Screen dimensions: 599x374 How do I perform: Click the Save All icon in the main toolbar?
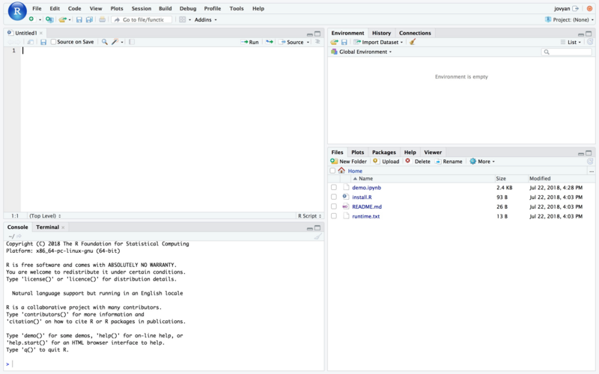coord(89,19)
